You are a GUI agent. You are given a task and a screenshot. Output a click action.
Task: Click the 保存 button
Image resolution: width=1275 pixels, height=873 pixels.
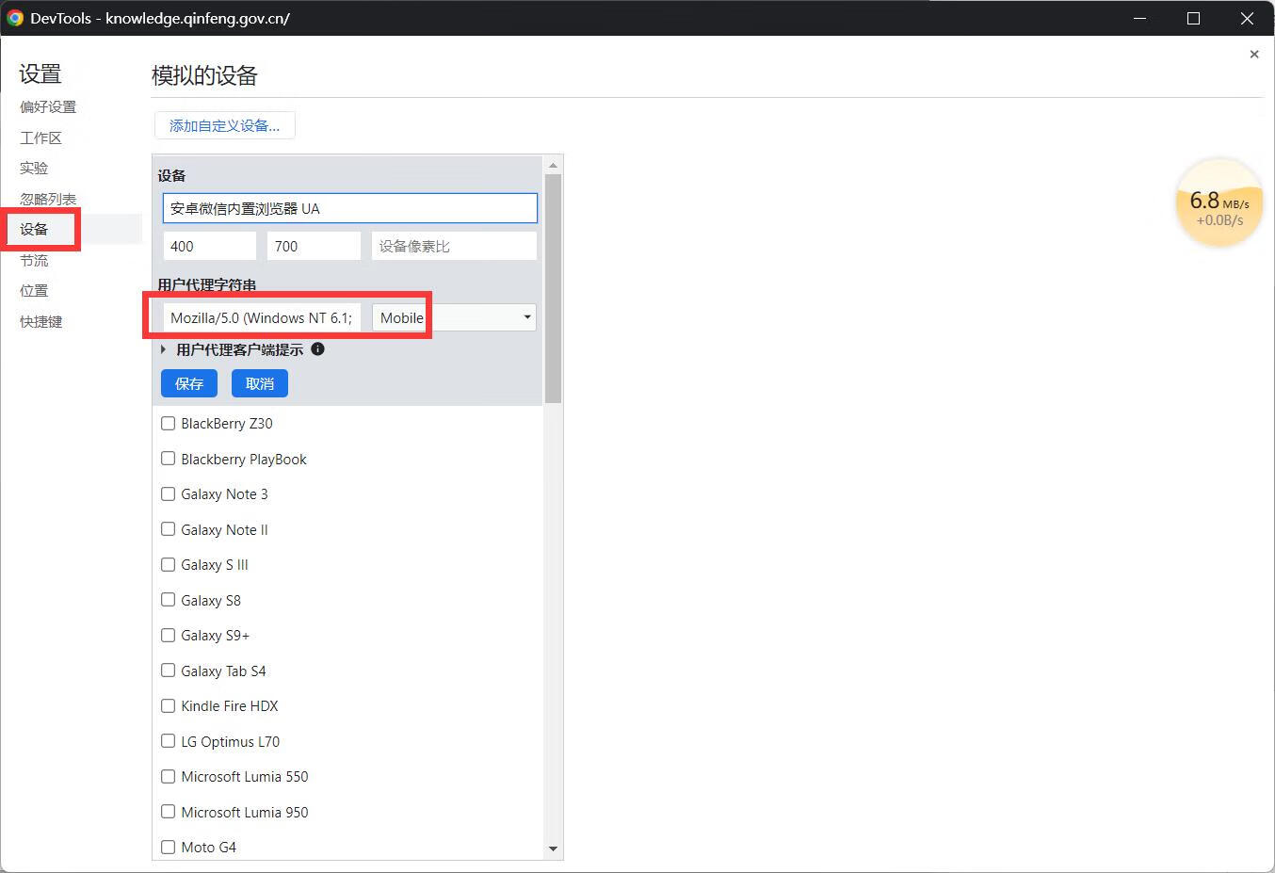coord(189,383)
